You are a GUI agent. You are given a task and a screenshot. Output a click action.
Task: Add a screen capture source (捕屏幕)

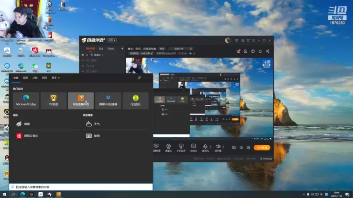click(x=156, y=148)
